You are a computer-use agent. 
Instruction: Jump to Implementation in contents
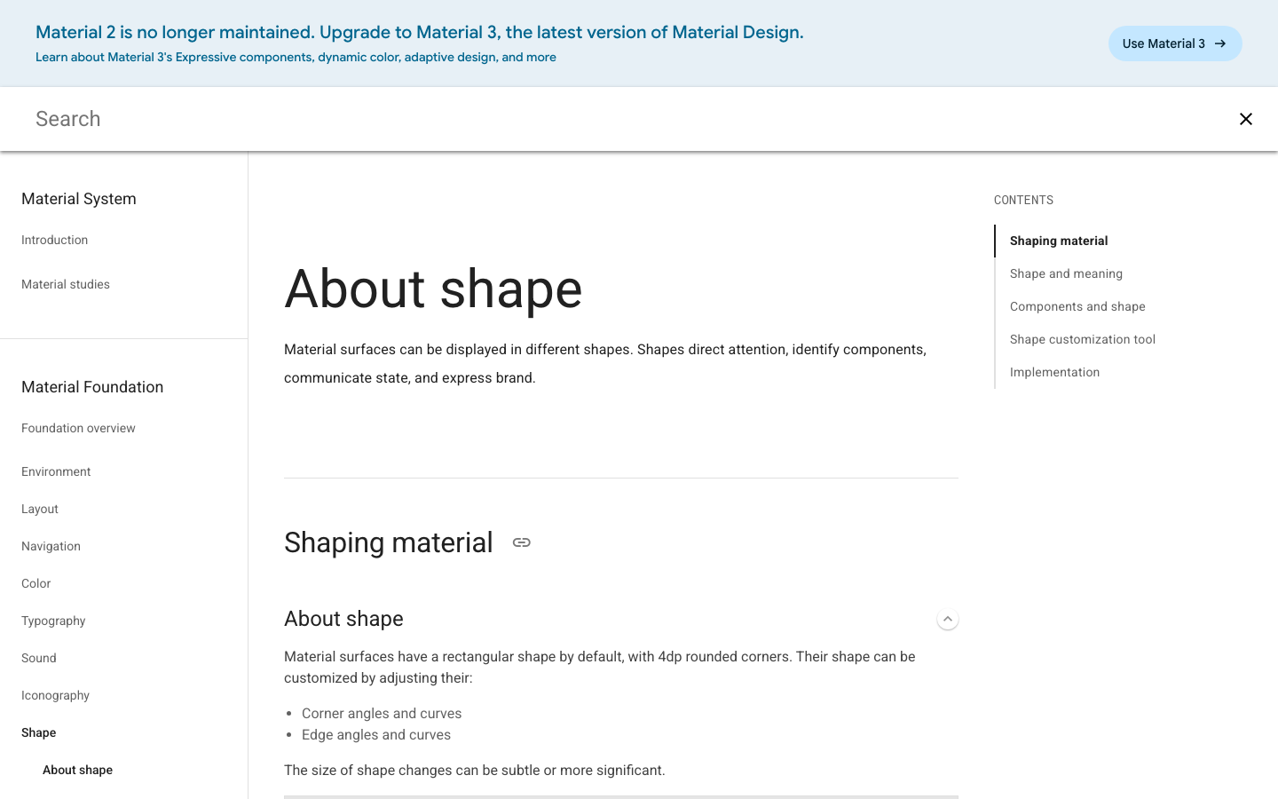click(1054, 372)
